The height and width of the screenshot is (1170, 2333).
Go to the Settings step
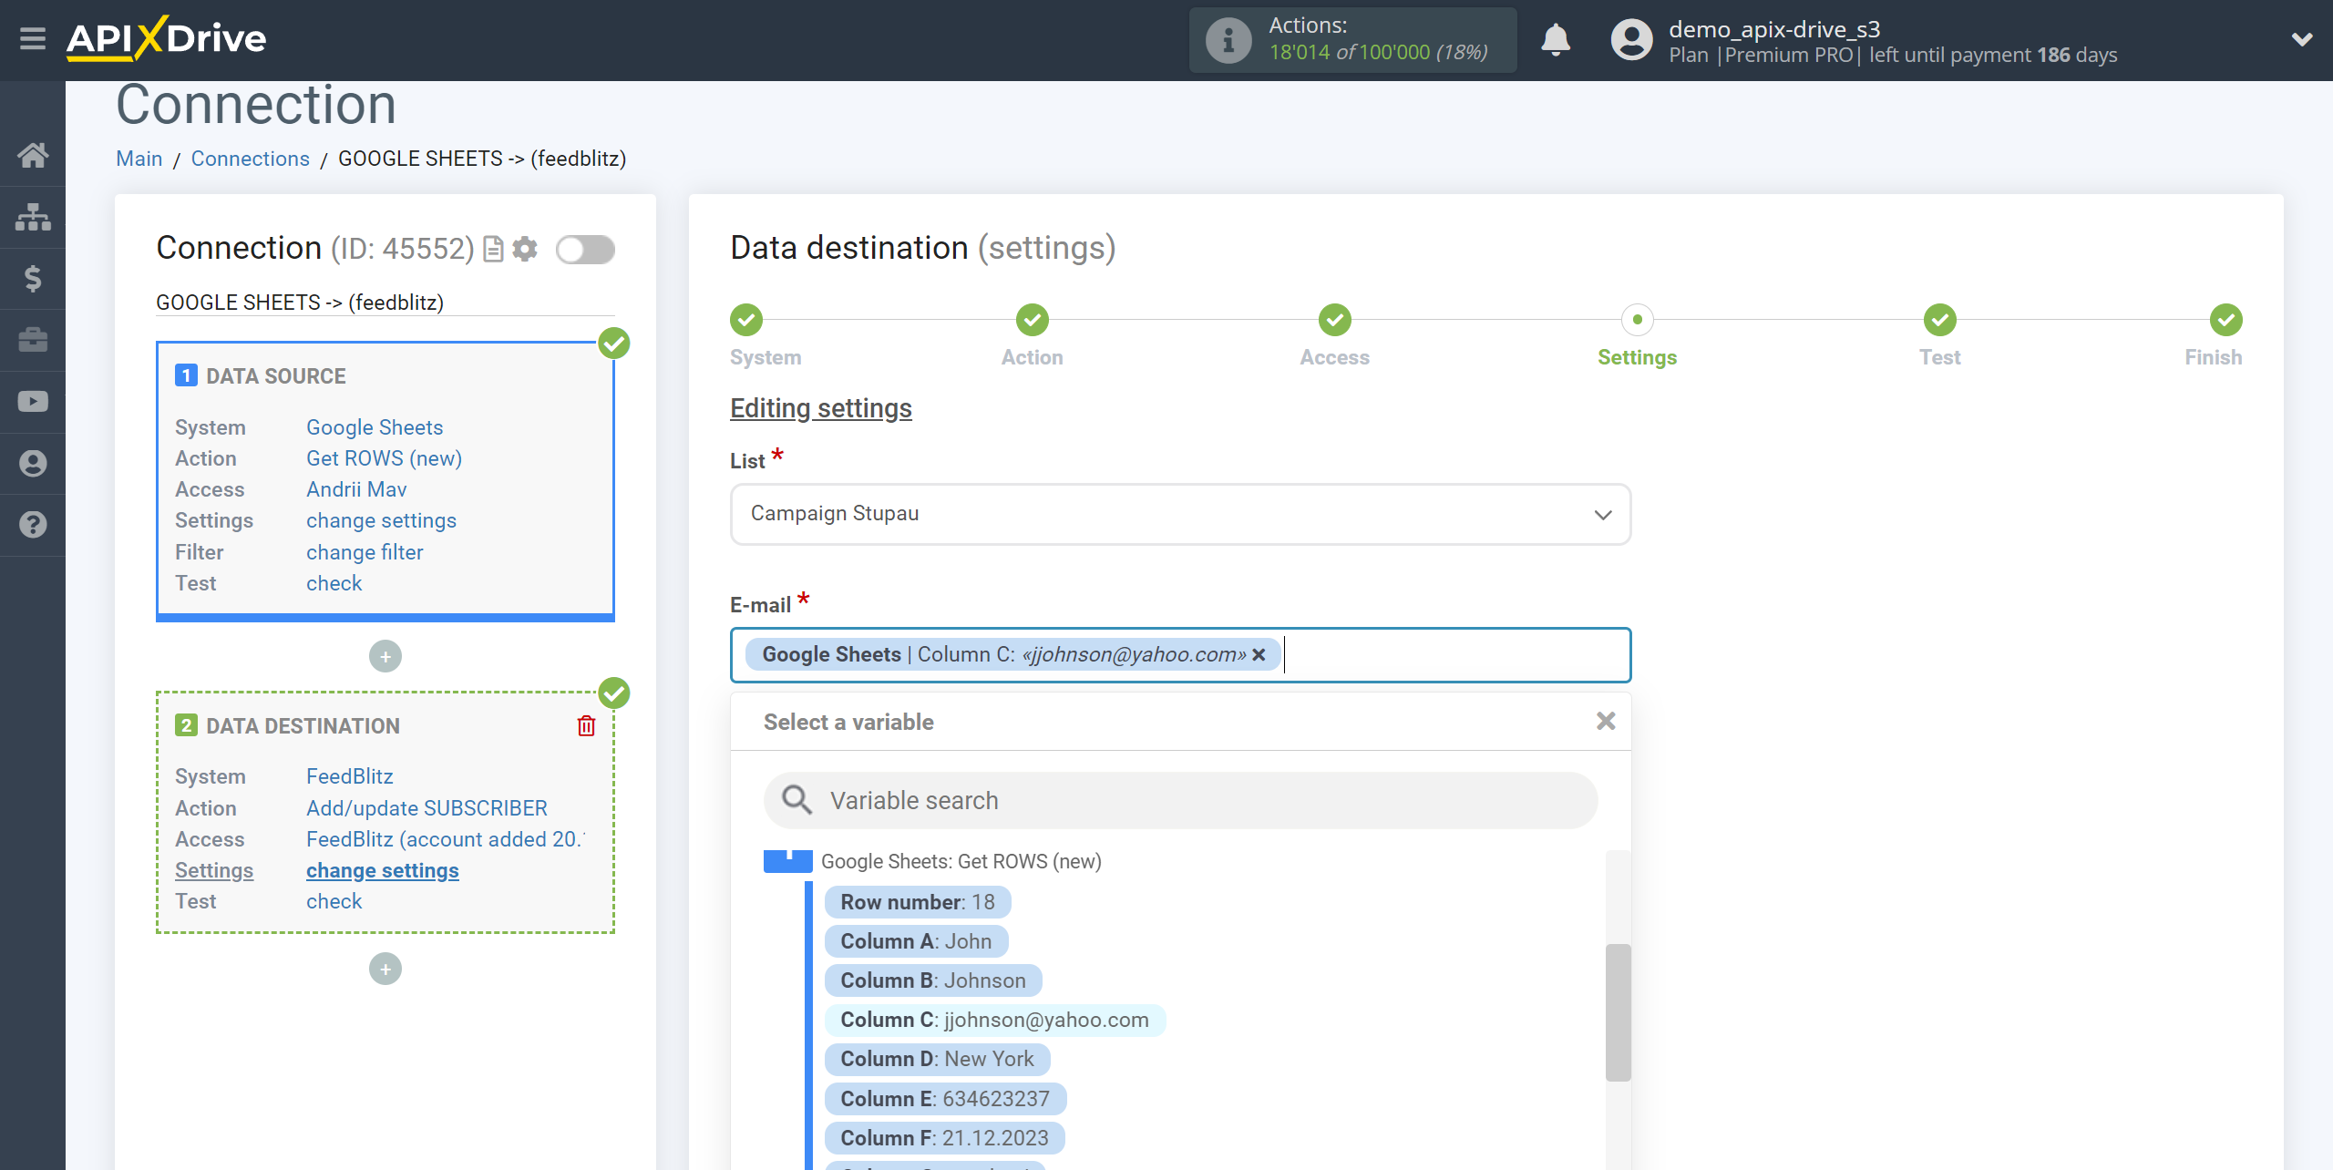pos(1638,320)
